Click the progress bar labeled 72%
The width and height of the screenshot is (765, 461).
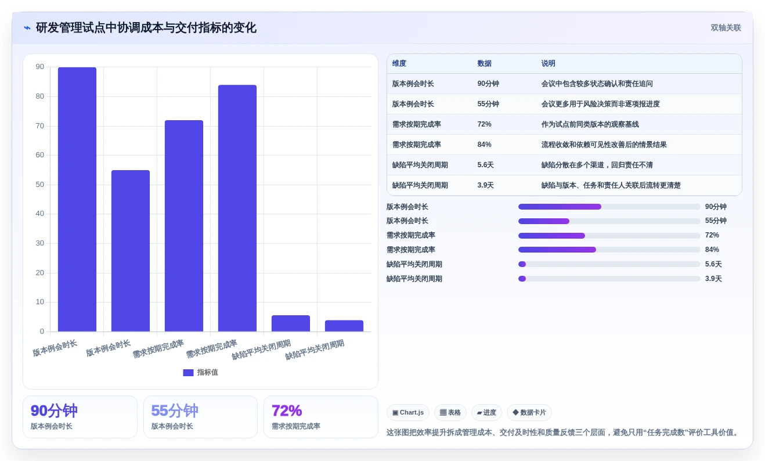609,236
